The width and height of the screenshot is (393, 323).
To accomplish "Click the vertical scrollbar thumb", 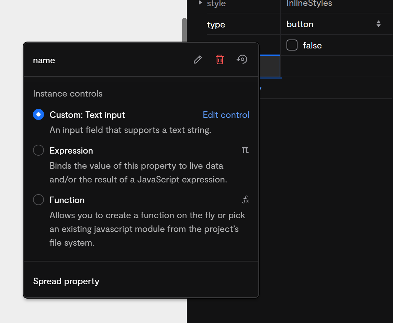I will (x=184, y=30).
